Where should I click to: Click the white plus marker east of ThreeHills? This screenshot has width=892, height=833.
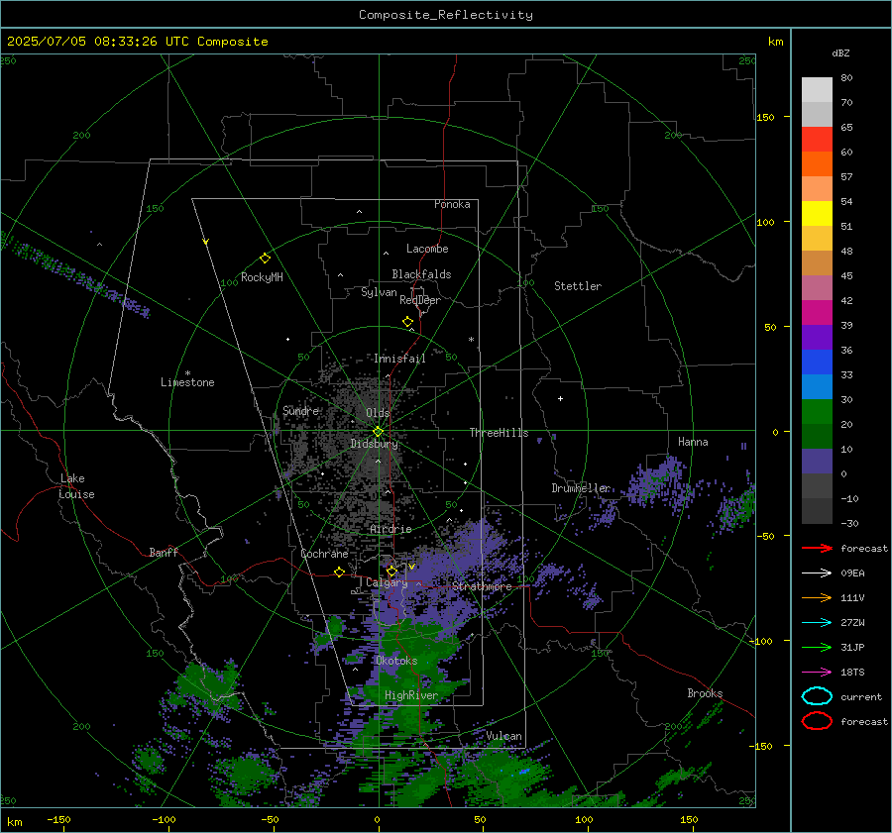coord(560,398)
